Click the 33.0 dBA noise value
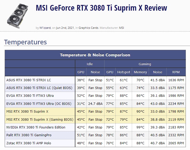Viewport: 190px width, 150px height. click(x=158, y=111)
